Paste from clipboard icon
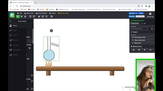Viewport: 163px width, 91px height. (46, 17)
